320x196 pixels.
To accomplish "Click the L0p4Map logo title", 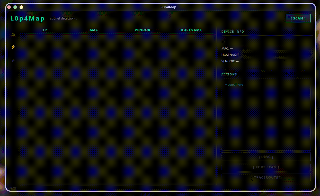I will click(x=28, y=18).
